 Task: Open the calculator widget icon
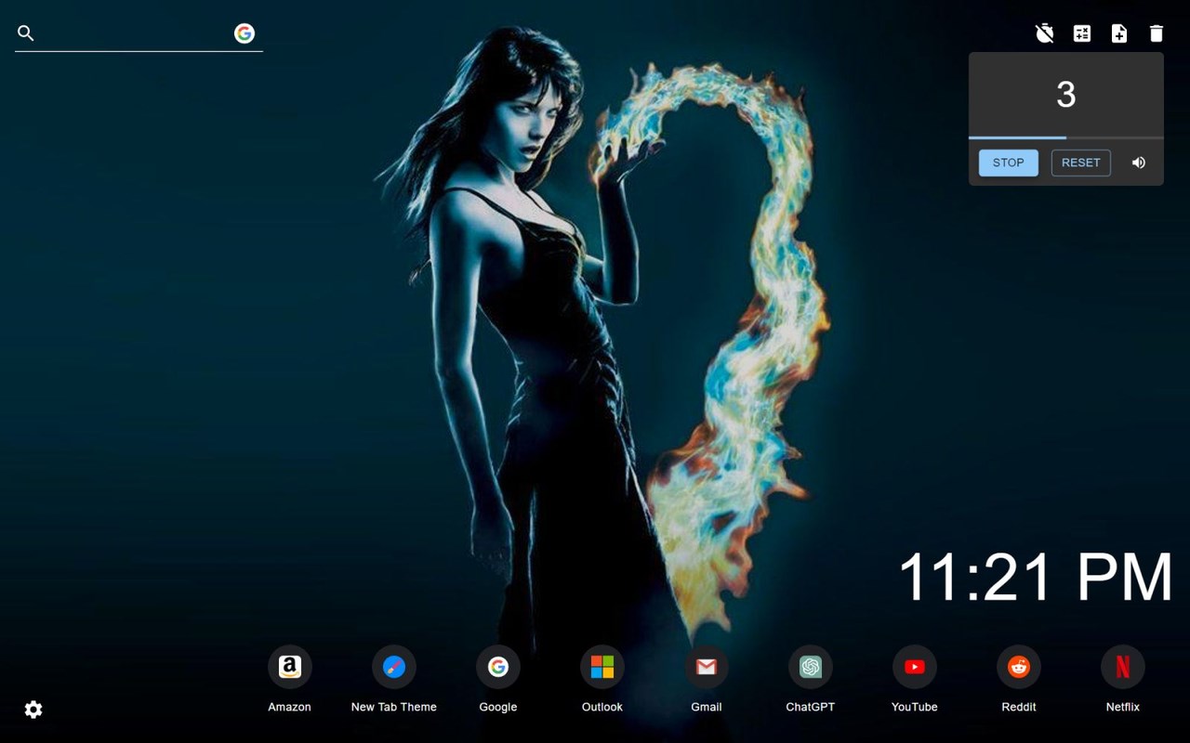(1082, 33)
